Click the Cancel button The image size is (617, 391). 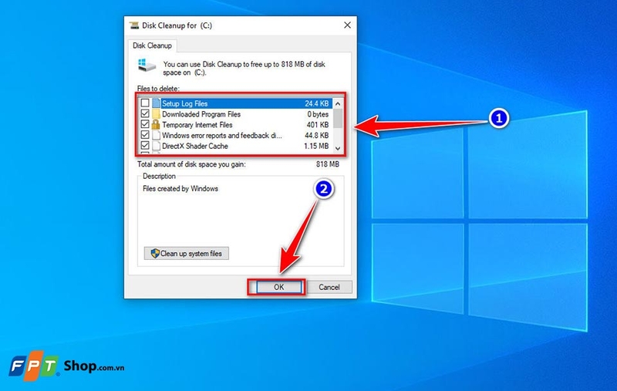coord(329,287)
